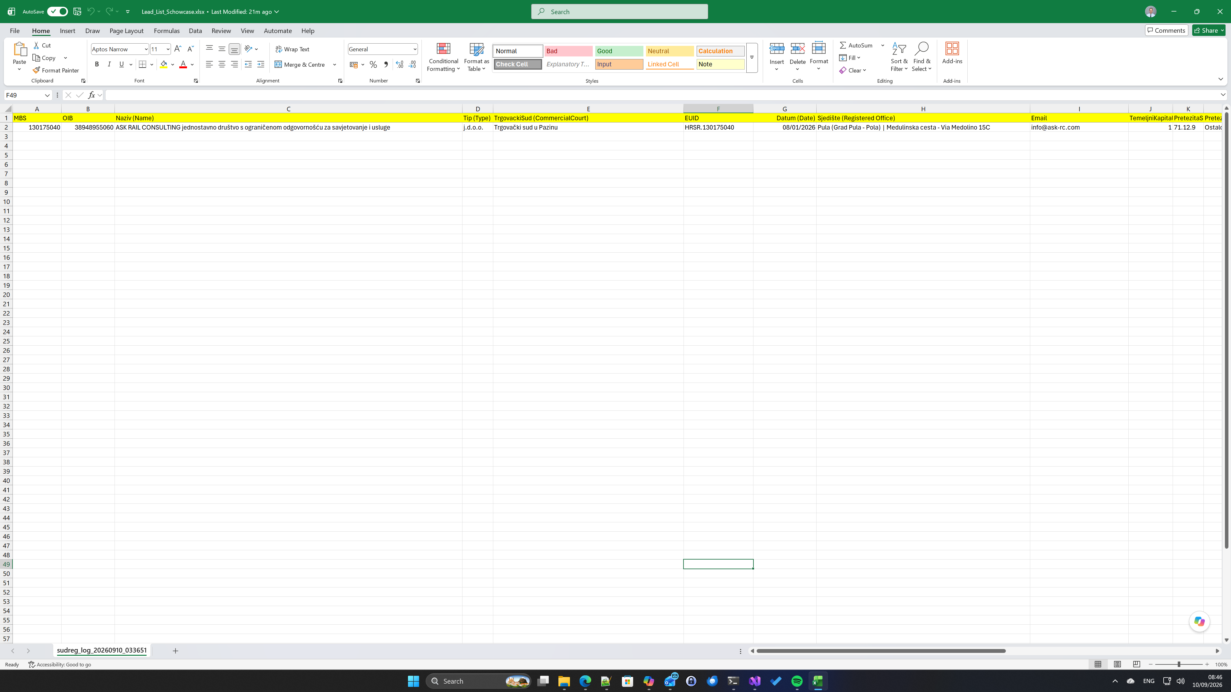Select centre horizontal alignment
Screen dimensions: 1231x692
tap(222, 64)
